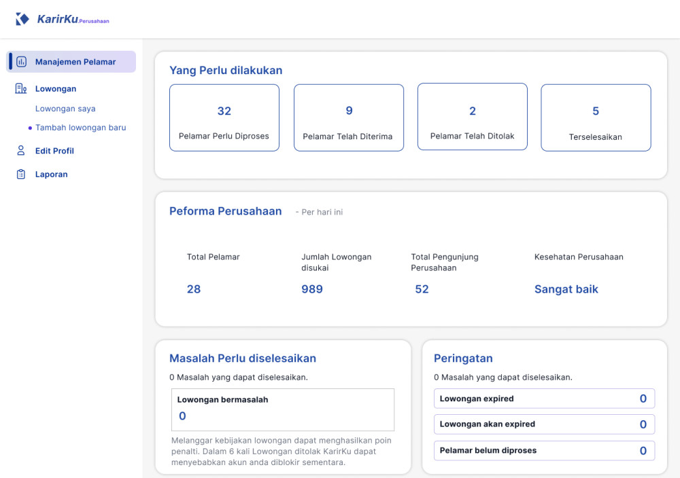Viewport: 680px width, 478px height.
Task: Click the Edit Profil person icon
Action: 21,151
